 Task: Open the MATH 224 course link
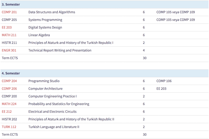coord(9,104)
